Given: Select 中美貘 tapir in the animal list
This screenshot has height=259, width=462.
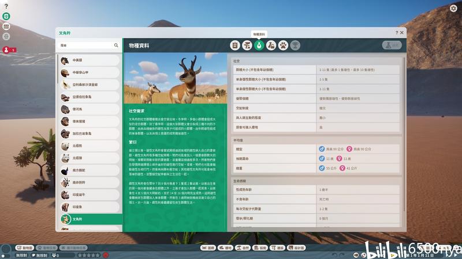Looking at the screenshot, I should pos(90,60).
